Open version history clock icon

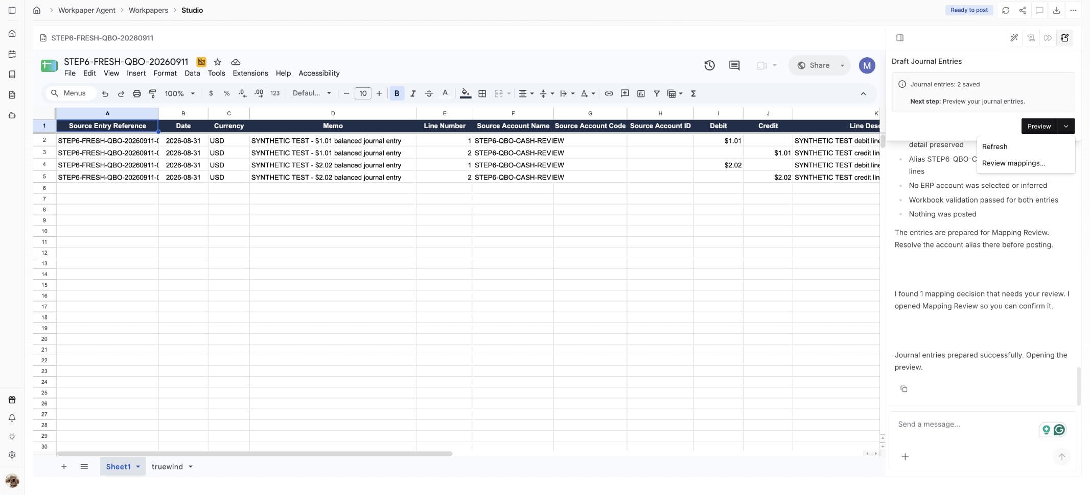pyautogui.click(x=709, y=65)
